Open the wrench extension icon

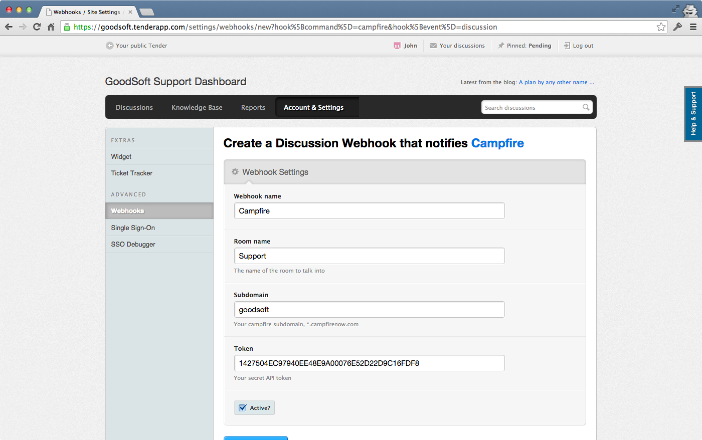(677, 27)
